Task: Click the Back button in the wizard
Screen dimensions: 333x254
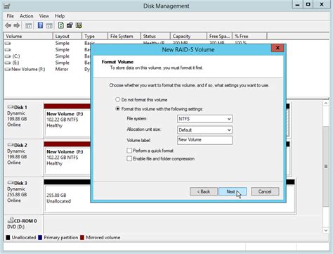Action: [204, 191]
